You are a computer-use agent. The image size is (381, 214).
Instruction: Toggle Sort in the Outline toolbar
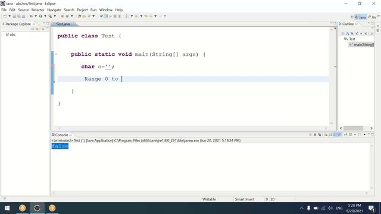[348, 33]
